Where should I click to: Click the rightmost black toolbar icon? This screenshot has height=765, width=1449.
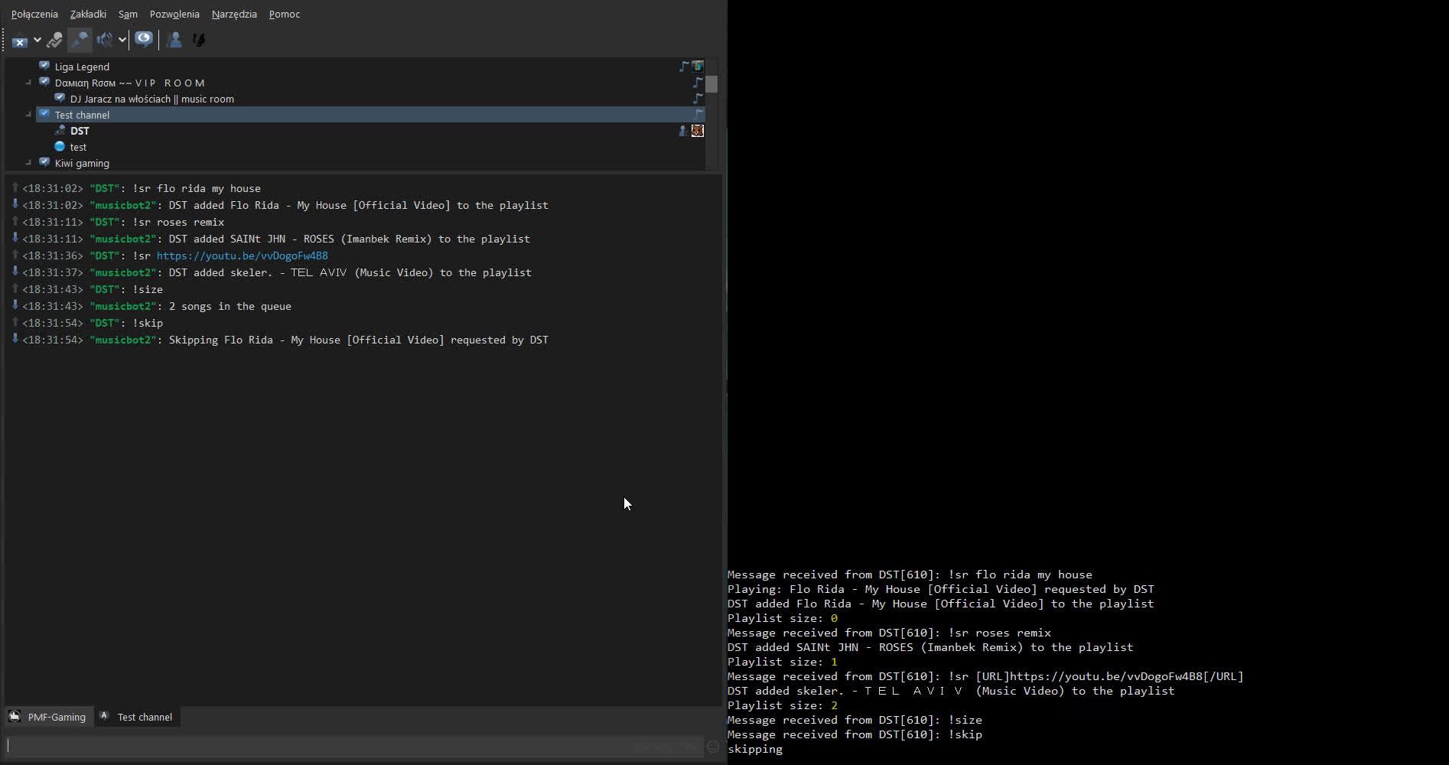tap(199, 40)
